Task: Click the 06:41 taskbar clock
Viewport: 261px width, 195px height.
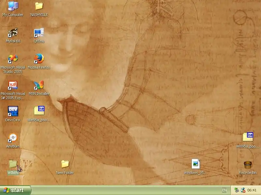Action: tap(252, 190)
